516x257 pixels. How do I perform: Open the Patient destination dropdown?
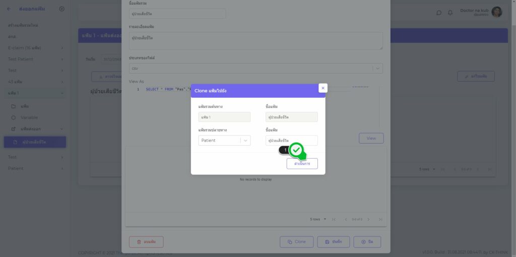pos(224,141)
